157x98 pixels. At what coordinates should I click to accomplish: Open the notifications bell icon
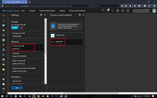(x=108, y=10)
